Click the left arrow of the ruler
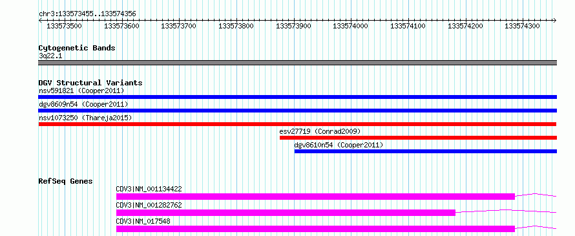575x236 pixels. 40,20
